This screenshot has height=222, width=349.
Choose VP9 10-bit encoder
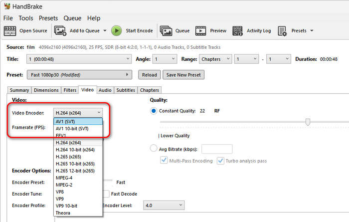click(78, 206)
